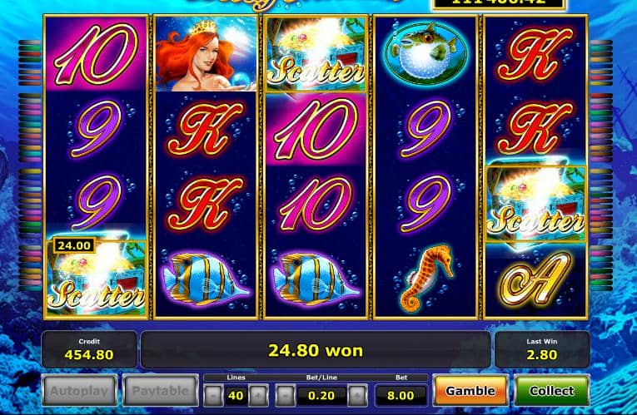This screenshot has height=415, width=637.
Task: Start Autoplay
Action: coord(79,390)
